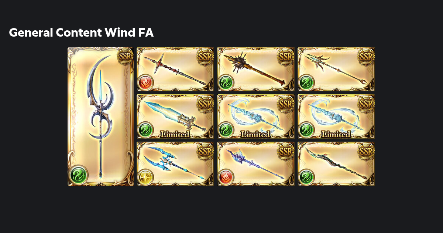Click the light element icon on the blue trident card

click(145, 177)
